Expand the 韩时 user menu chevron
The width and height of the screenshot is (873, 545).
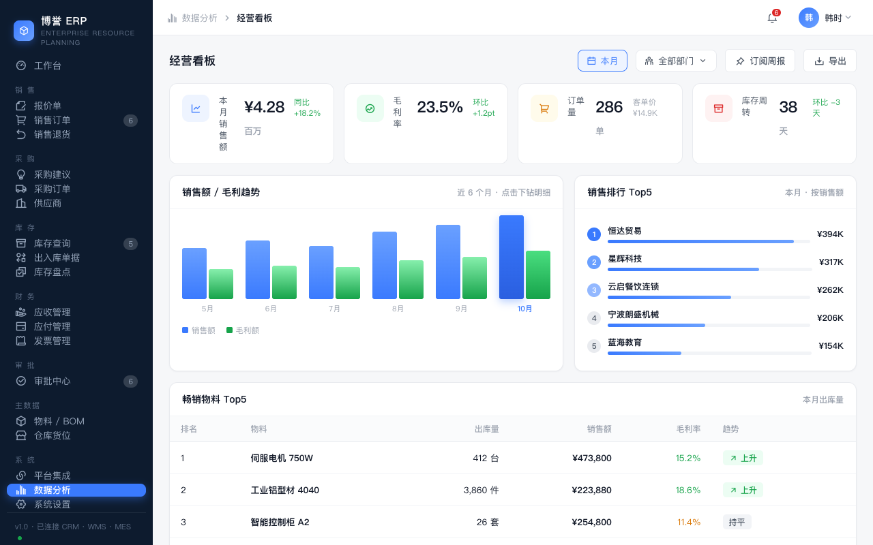point(848,18)
